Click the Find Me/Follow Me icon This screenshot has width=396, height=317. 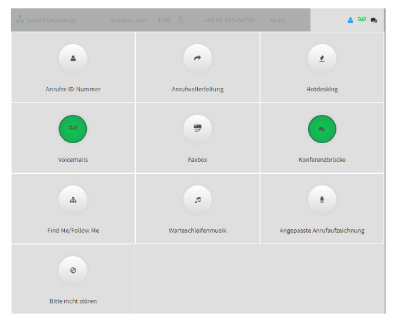73,200
